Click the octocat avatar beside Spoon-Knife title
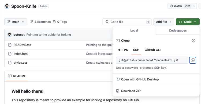201x104 pixels. pos(7,6)
